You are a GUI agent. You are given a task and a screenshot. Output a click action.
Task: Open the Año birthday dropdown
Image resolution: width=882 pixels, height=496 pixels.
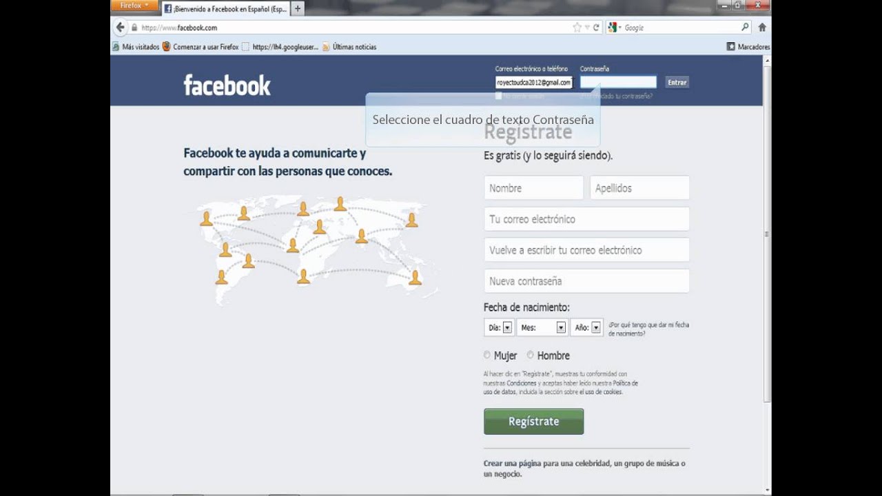pyautogui.click(x=586, y=328)
